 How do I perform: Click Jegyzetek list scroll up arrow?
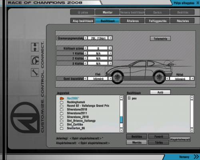point(121,98)
